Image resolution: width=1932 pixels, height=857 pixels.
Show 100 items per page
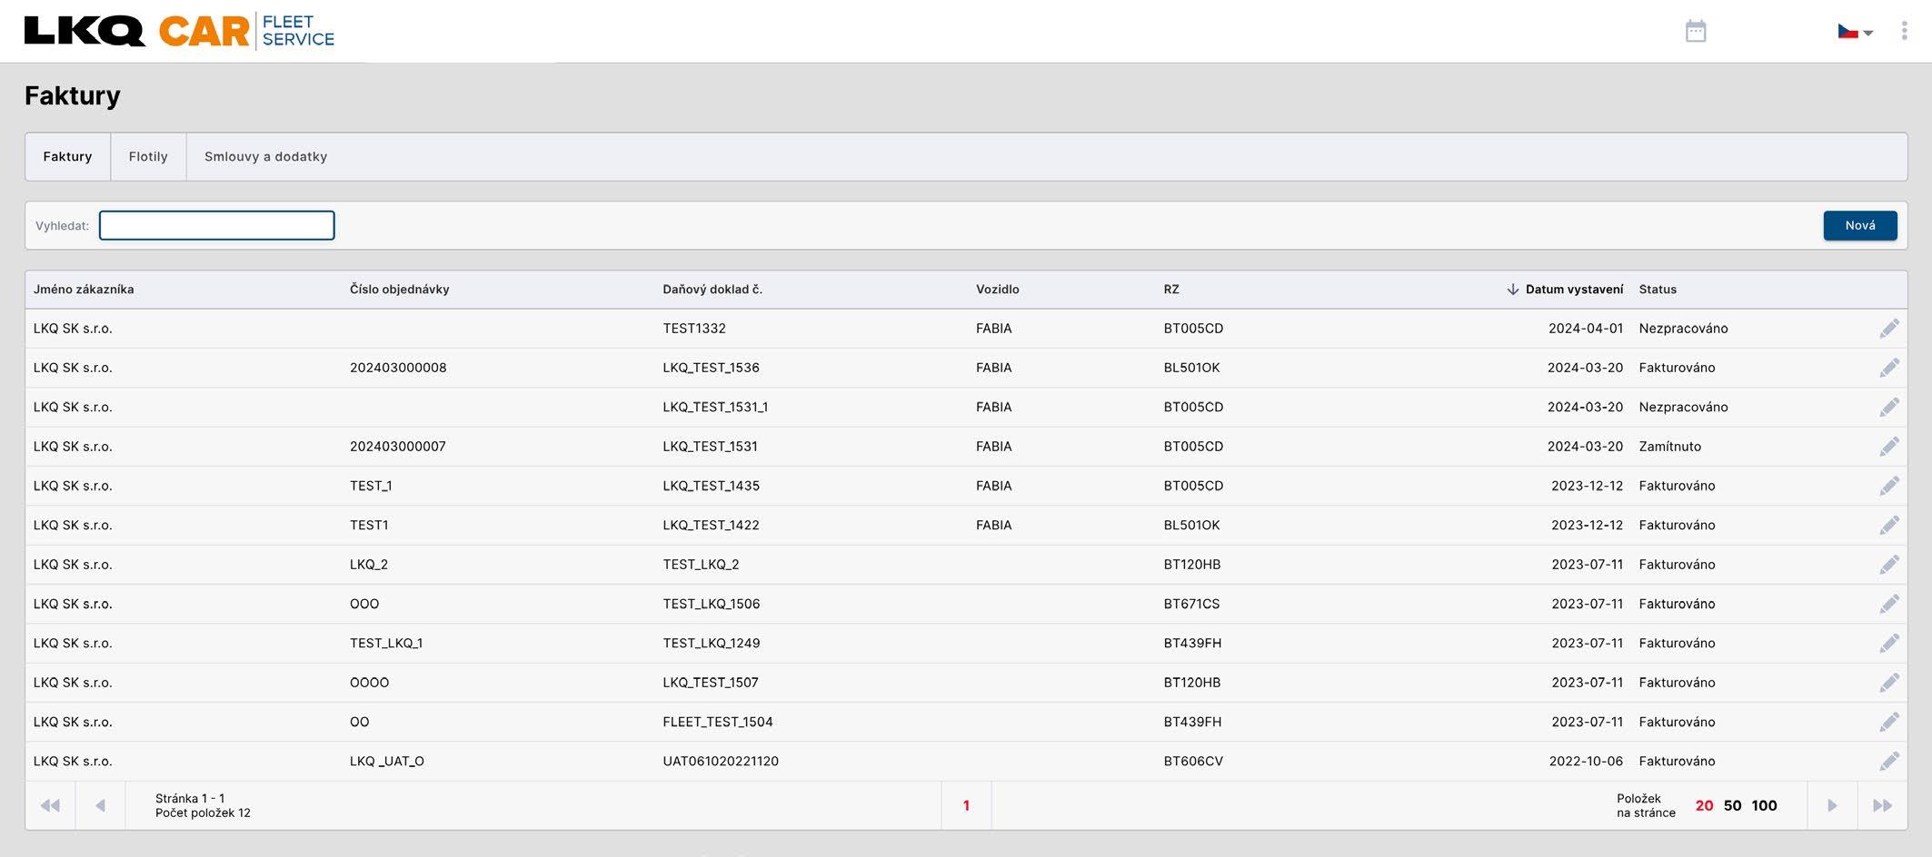(1764, 805)
